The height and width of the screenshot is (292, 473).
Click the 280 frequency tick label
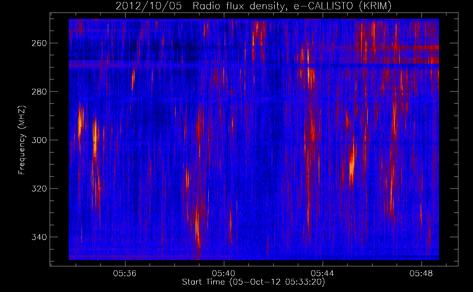pos(39,92)
